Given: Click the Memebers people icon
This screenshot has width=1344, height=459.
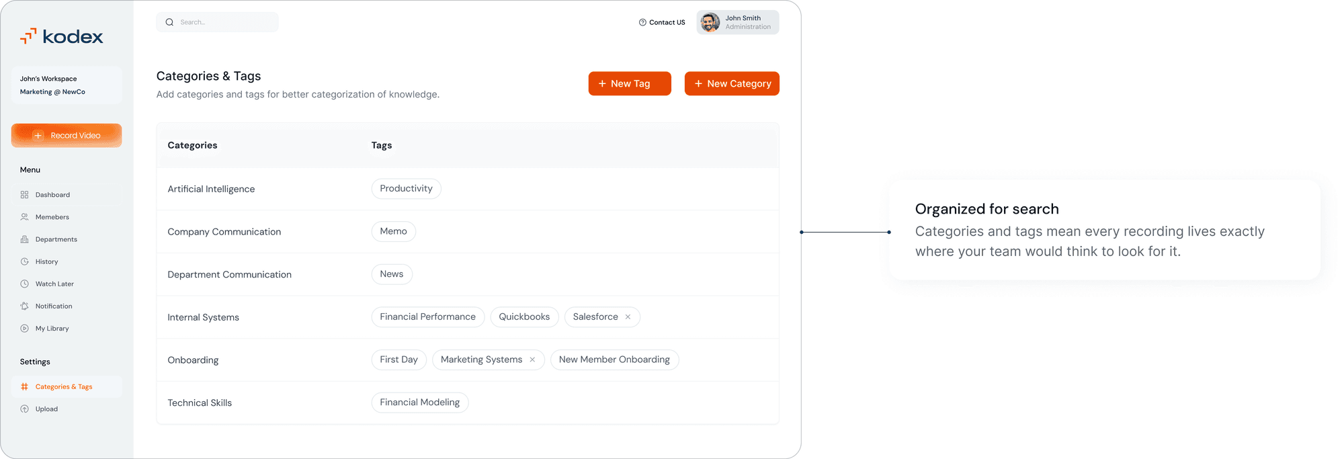Looking at the screenshot, I should 24,217.
